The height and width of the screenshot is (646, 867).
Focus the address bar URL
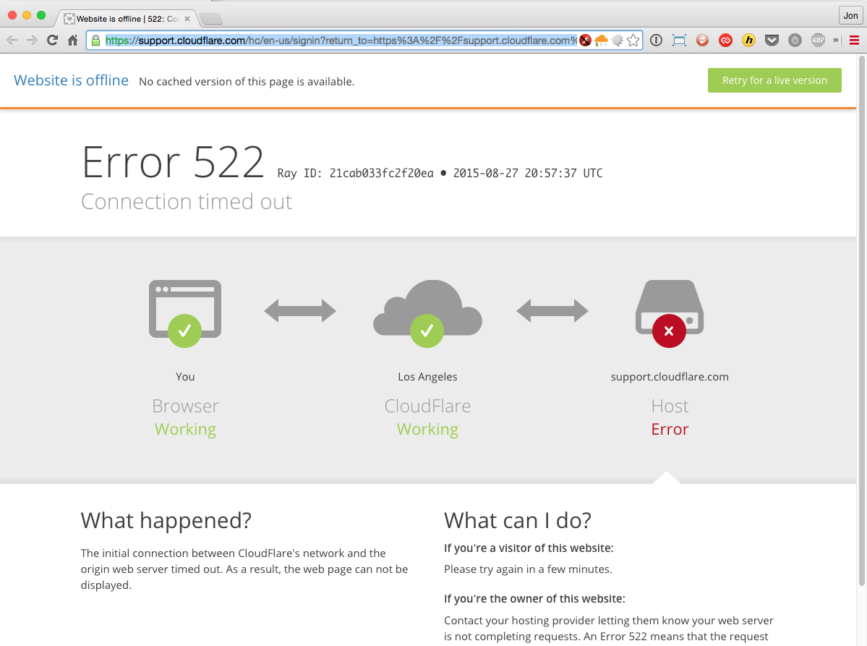(x=341, y=41)
